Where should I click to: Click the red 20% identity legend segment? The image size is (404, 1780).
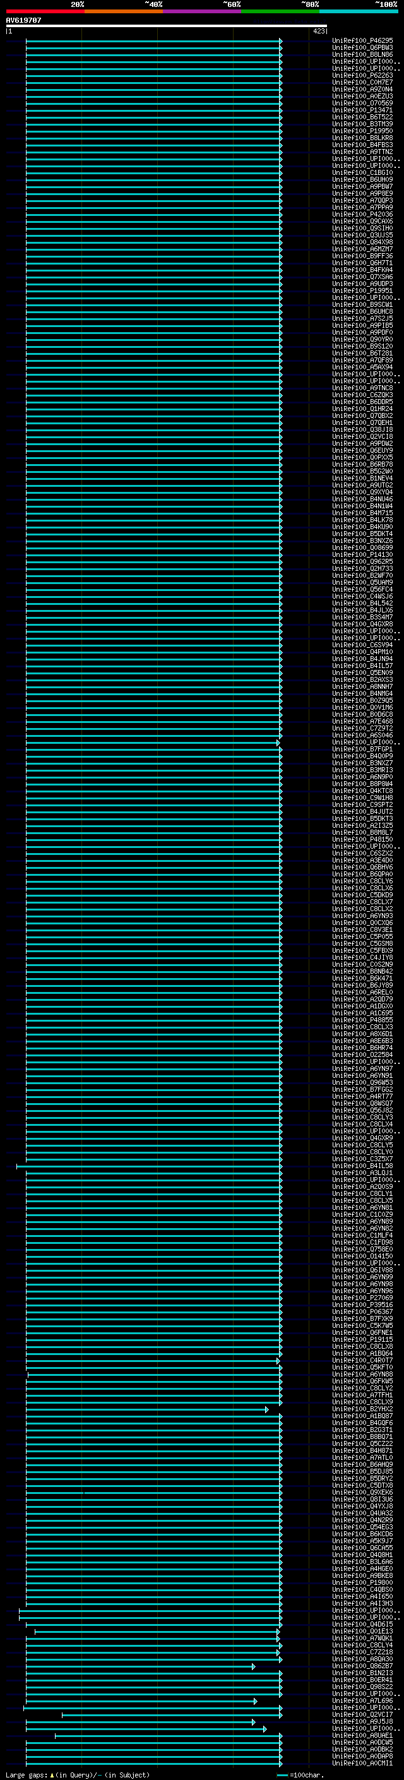[45, 11]
